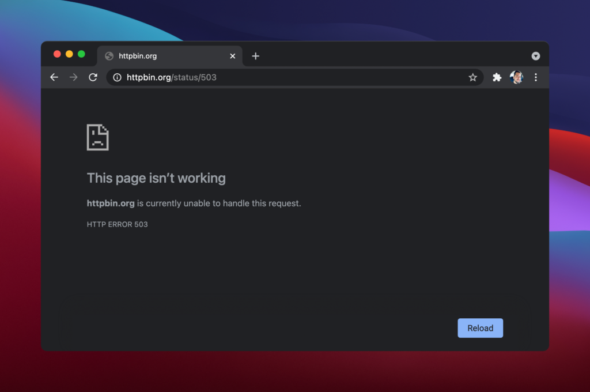Open the Extensions puzzle piece menu
The width and height of the screenshot is (590, 392).
(497, 77)
